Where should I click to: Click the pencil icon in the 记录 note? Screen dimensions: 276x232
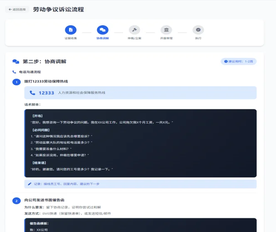pos(30,184)
